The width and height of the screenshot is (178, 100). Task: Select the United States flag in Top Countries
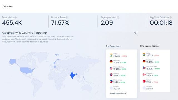pos(111,68)
